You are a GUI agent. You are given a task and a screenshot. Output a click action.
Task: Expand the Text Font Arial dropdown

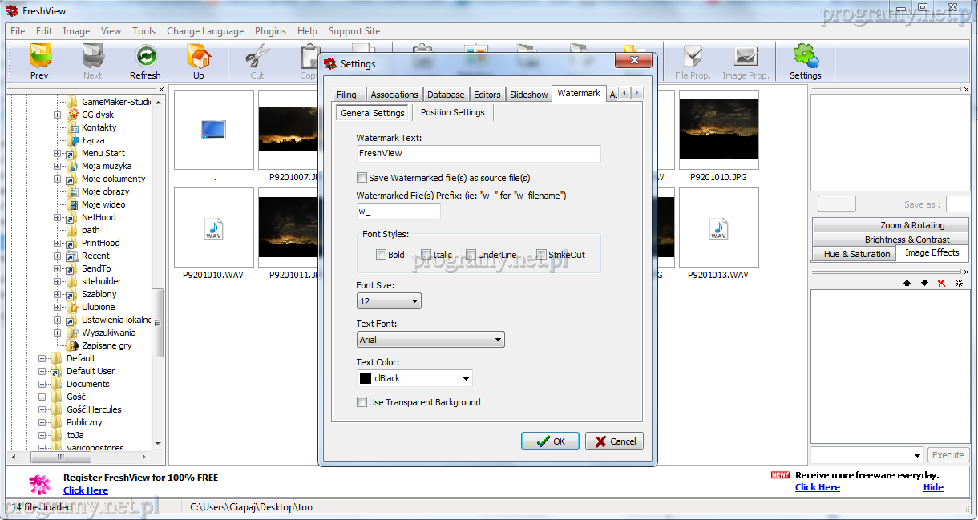[x=430, y=340]
